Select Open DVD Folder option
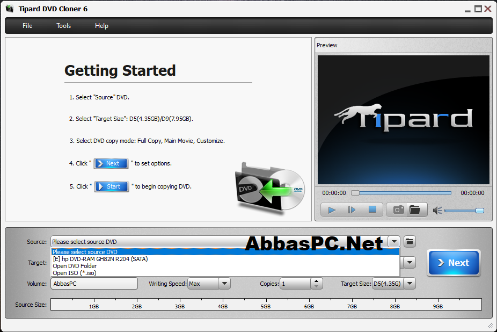Viewport: 497px width, 332px height. tap(225, 266)
